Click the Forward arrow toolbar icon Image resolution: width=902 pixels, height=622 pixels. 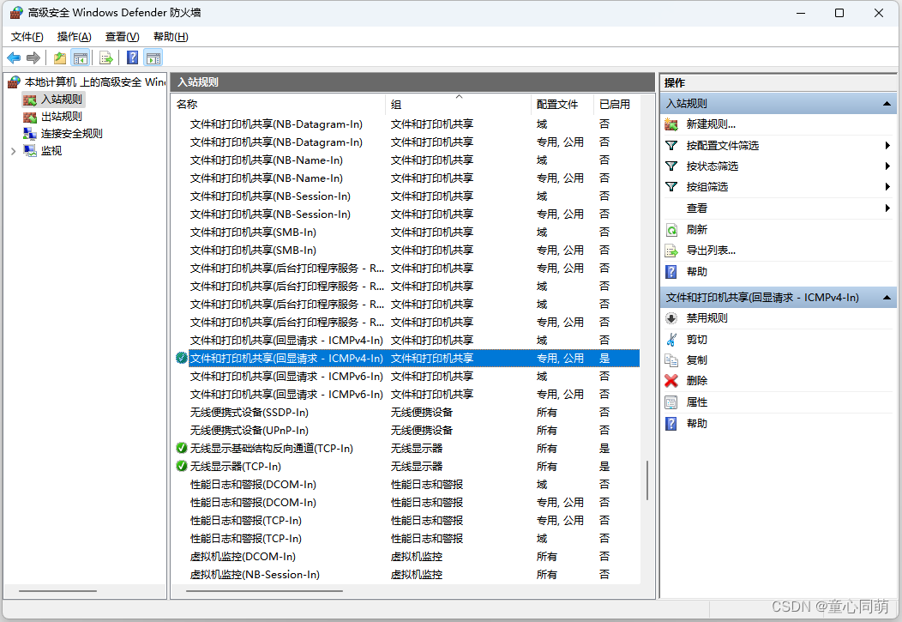33,57
